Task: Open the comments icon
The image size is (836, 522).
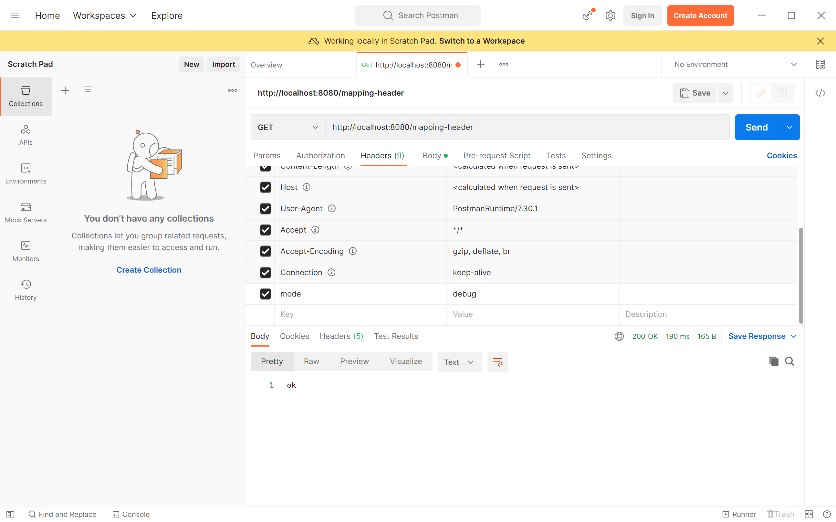Action: pyautogui.click(x=782, y=93)
